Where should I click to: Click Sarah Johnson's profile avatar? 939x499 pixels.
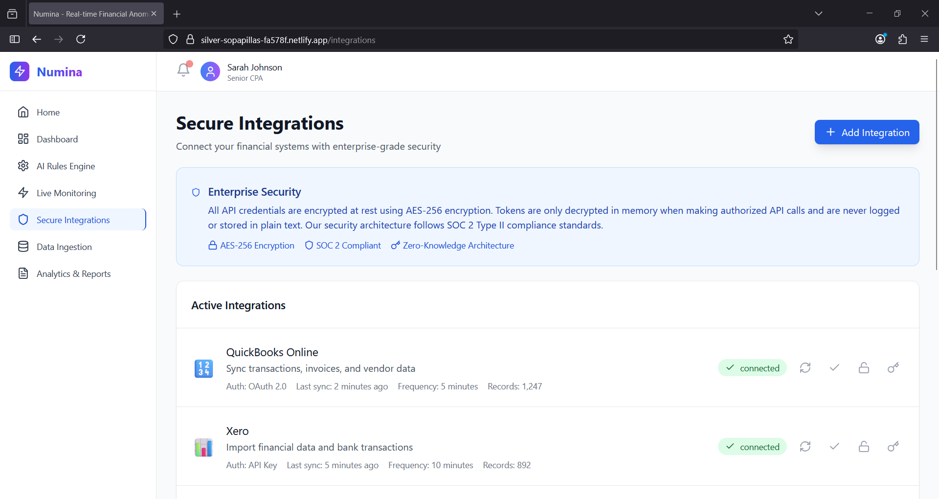coord(210,72)
